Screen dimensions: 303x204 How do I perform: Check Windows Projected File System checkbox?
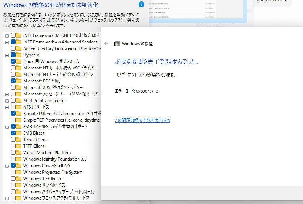pyautogui.click(x=13, y=172)
